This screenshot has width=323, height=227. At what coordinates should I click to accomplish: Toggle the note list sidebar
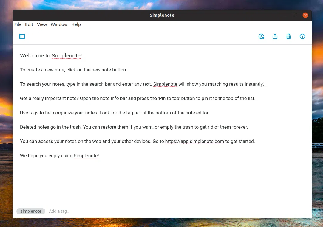[x=22, y=36]
